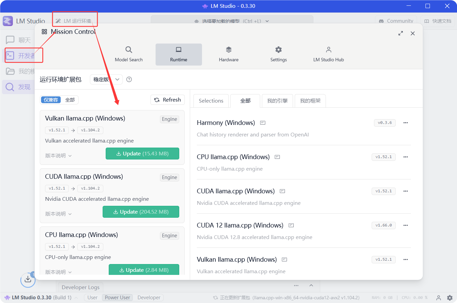Select Developer mode in status bar
The image size is (457, 303).
tap(149, 298)
